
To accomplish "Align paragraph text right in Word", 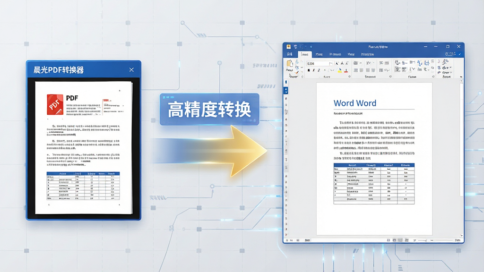I will (368, 70).
